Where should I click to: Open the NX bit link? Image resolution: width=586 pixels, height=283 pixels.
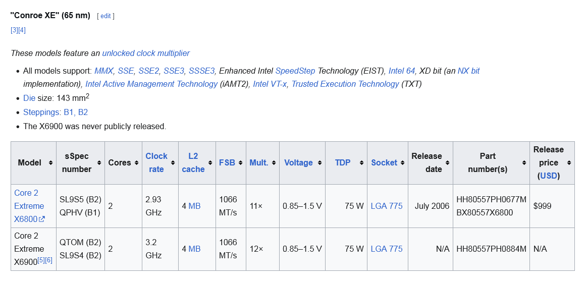coord(469,71)
